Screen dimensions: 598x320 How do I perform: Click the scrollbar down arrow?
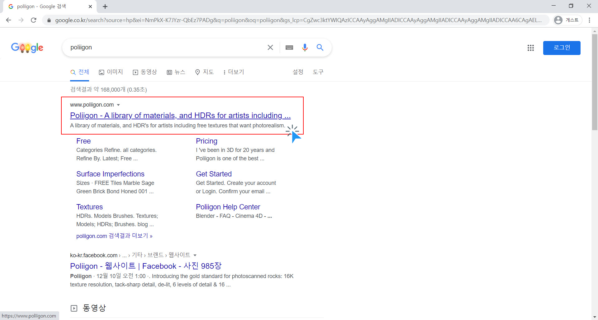(x=595, y=317)
